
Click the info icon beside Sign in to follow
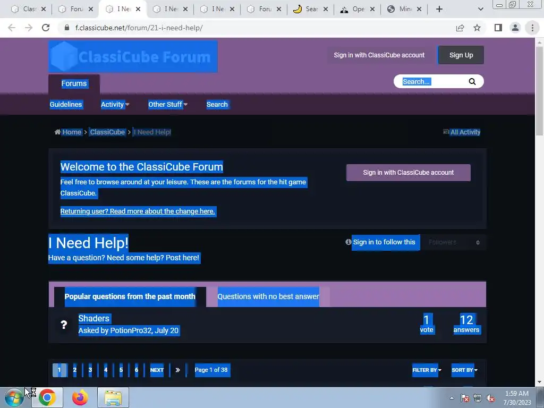coord(348,242)
